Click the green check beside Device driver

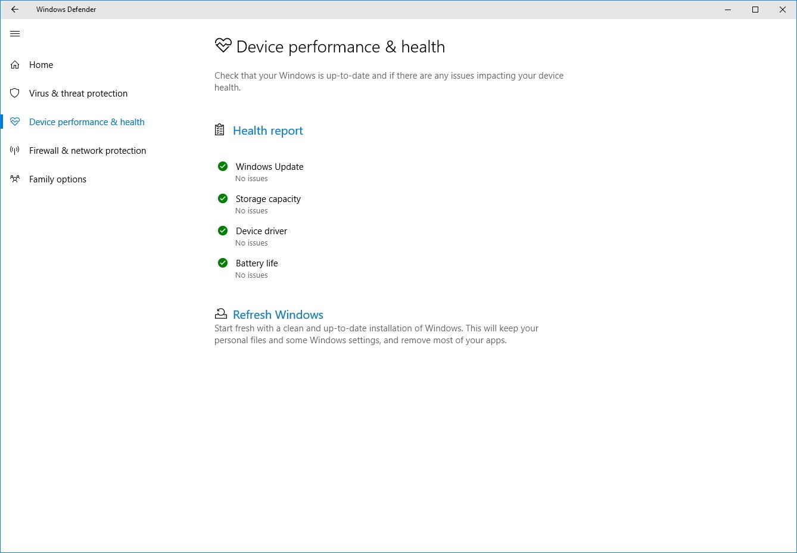(223, 231)
